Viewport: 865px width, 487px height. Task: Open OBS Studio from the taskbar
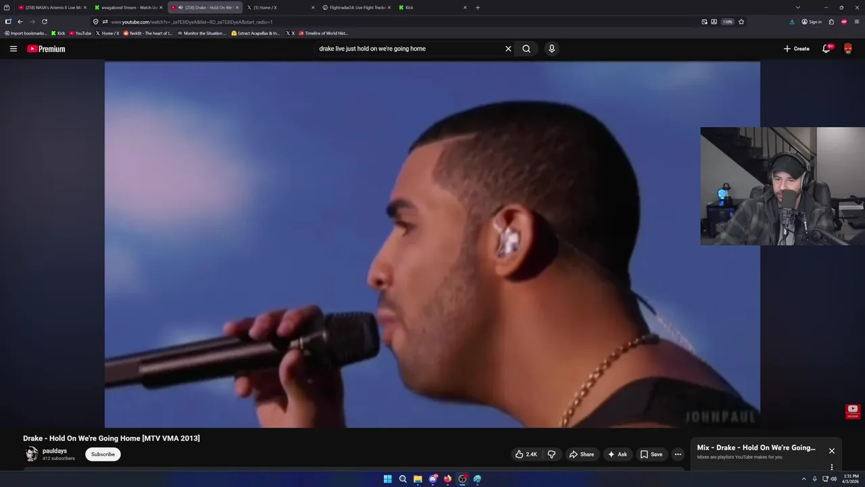[462, 479]
